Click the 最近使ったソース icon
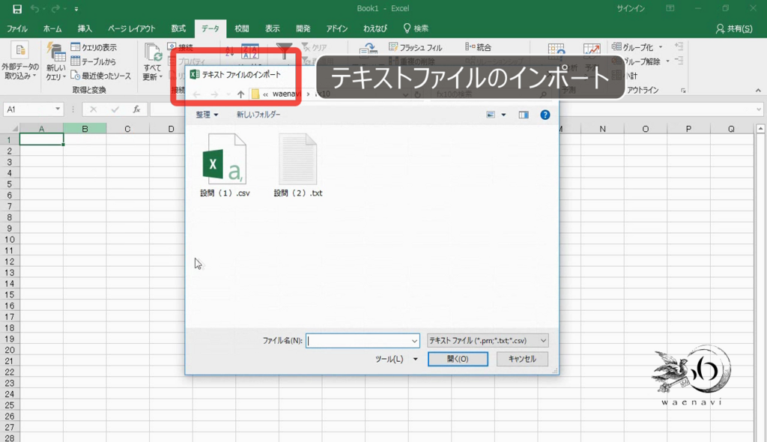The height and width of the screenshot is (442, 767). (x=76, y=76)
